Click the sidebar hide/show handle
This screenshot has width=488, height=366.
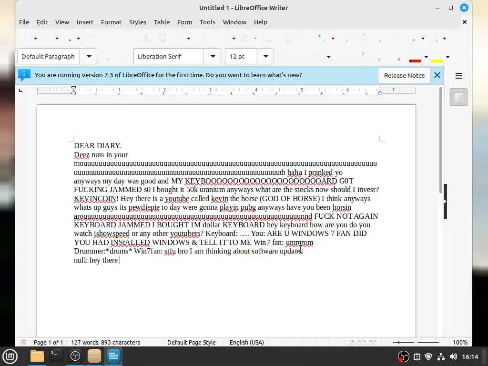pos(446,202)
